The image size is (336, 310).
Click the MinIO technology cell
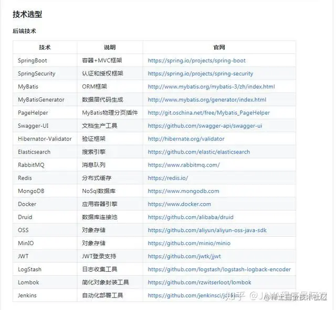pos(45,243)
